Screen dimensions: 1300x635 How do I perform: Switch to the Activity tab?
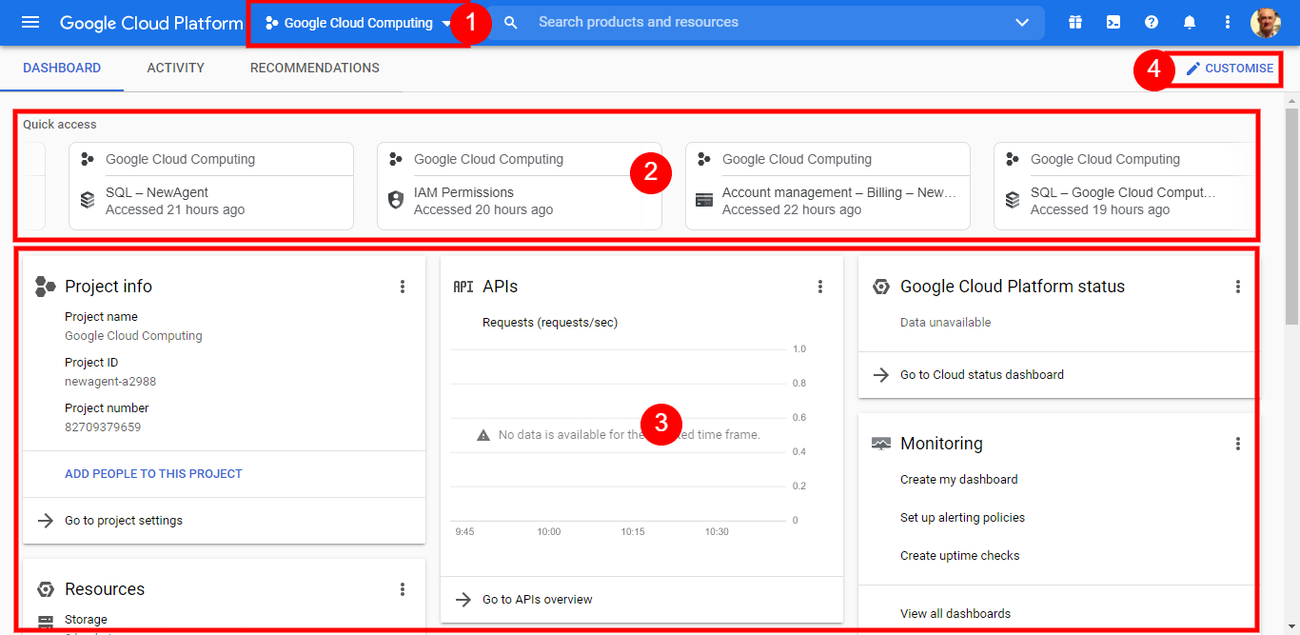176,69
